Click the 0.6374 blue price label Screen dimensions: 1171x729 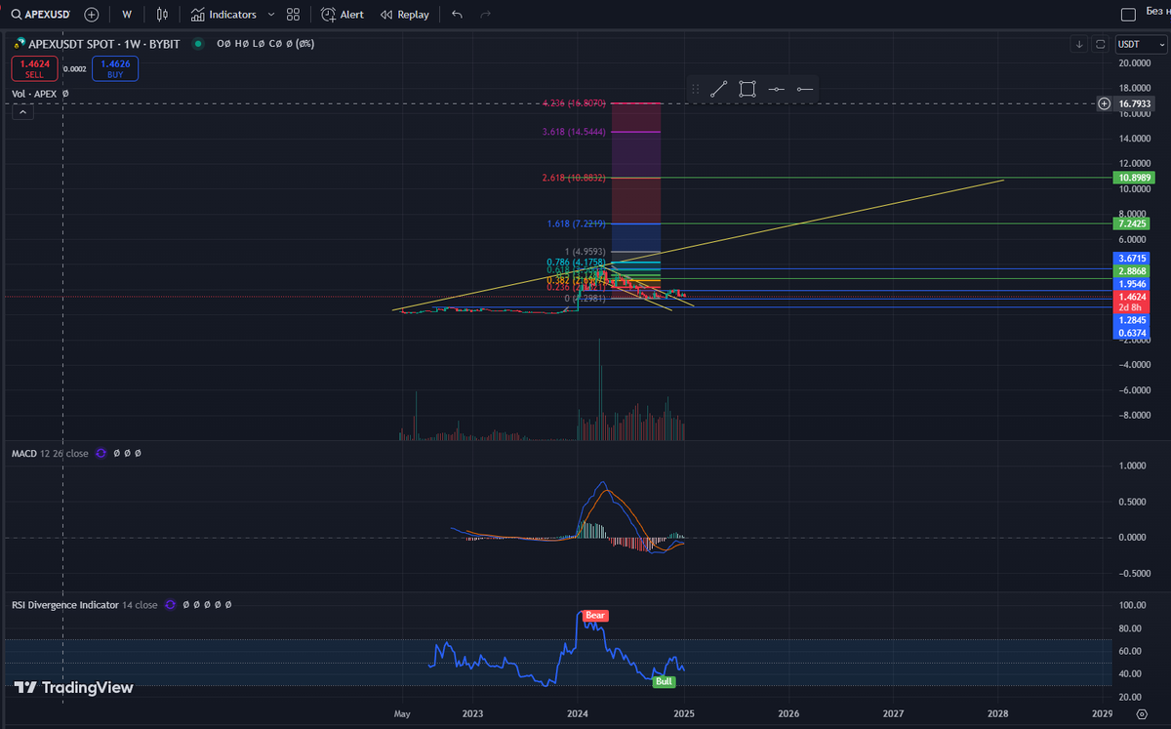(x=1132, y=333)
